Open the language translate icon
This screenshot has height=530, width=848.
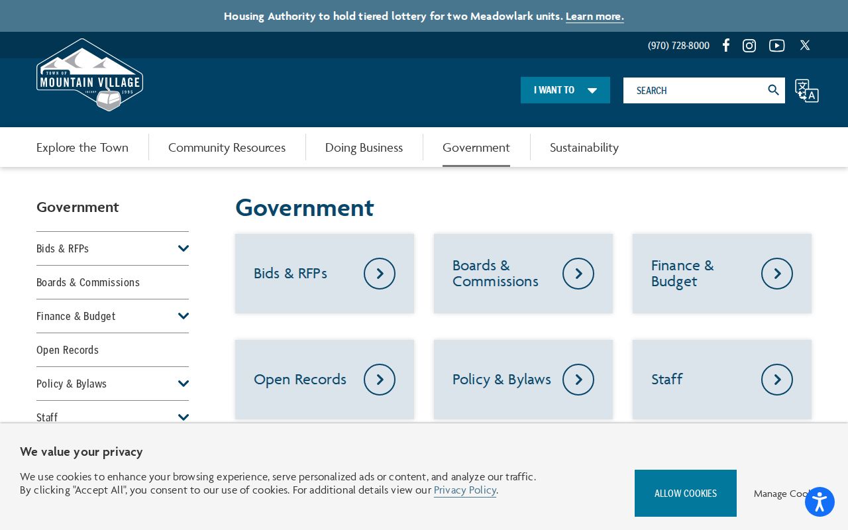point(807,91)
